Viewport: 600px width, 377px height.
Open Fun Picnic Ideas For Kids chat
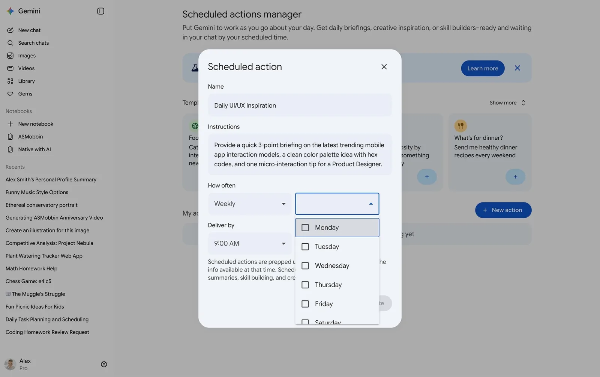(x=34, y=307)
